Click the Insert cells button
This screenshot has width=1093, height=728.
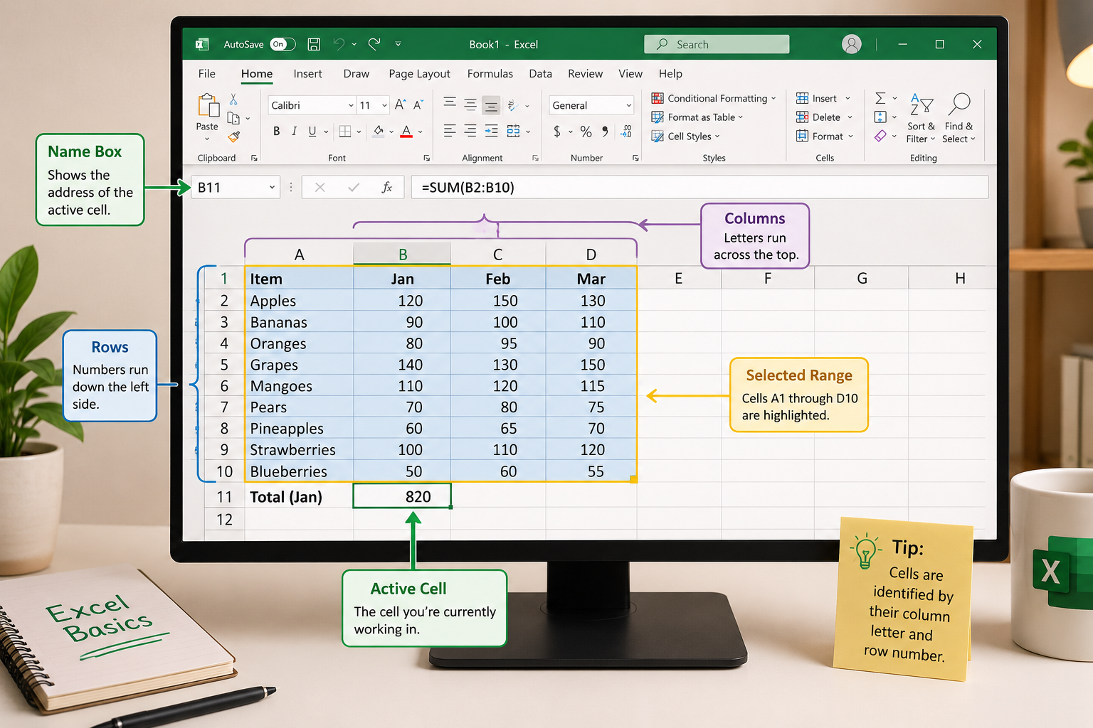pyautogui.click(x=823, y=98)
